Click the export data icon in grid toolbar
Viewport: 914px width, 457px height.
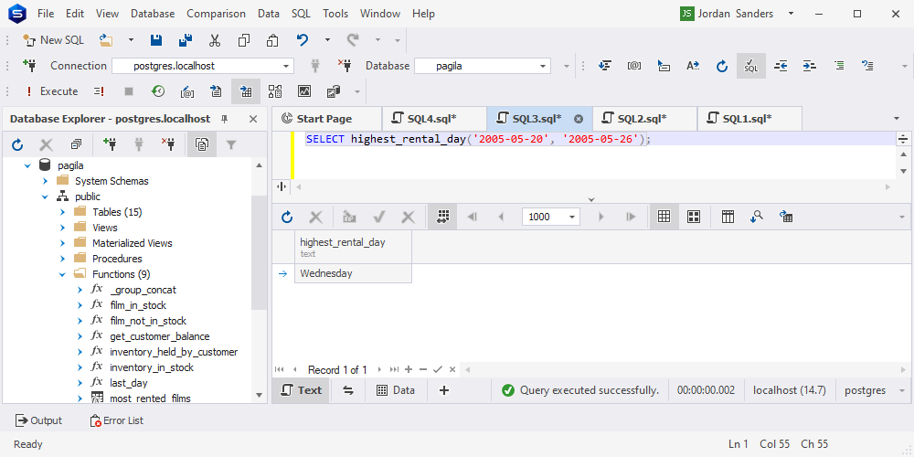tap(786, 217)
